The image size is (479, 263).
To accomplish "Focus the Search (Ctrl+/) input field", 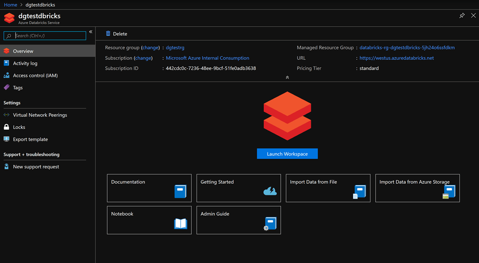I will point(45,36).
